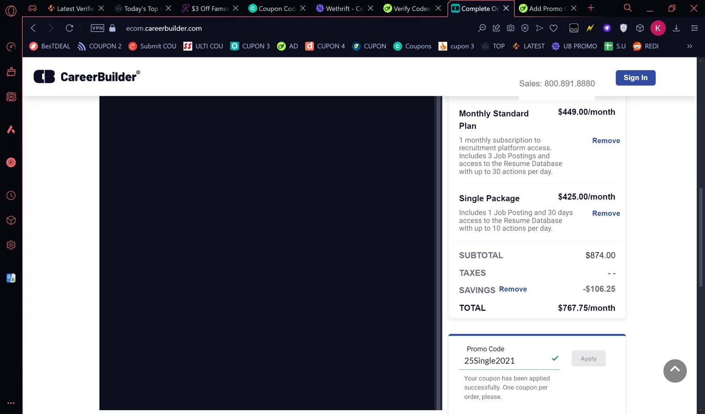Open the Easy Setup menu icon

(694, 28)
